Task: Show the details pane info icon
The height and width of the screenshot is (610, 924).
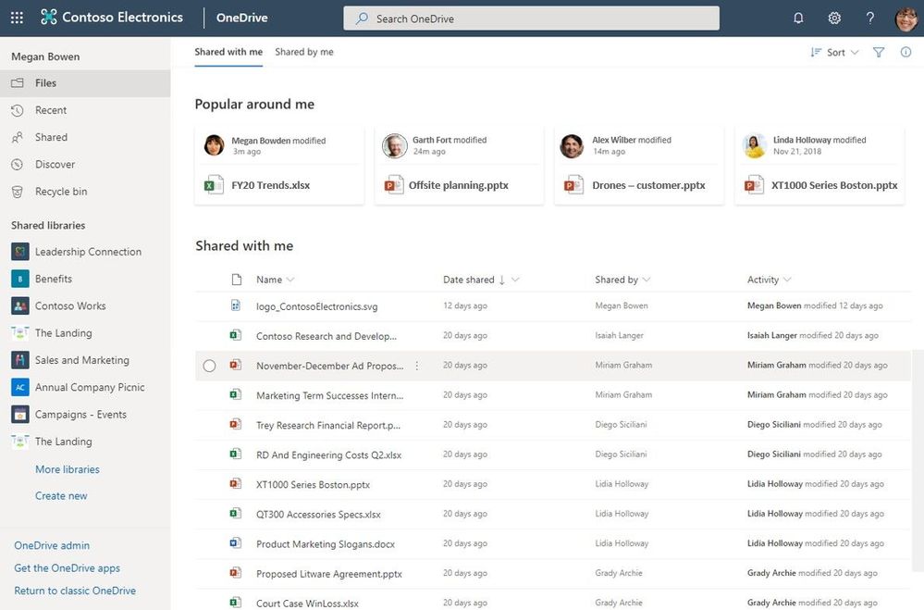Action: point(906,52)
